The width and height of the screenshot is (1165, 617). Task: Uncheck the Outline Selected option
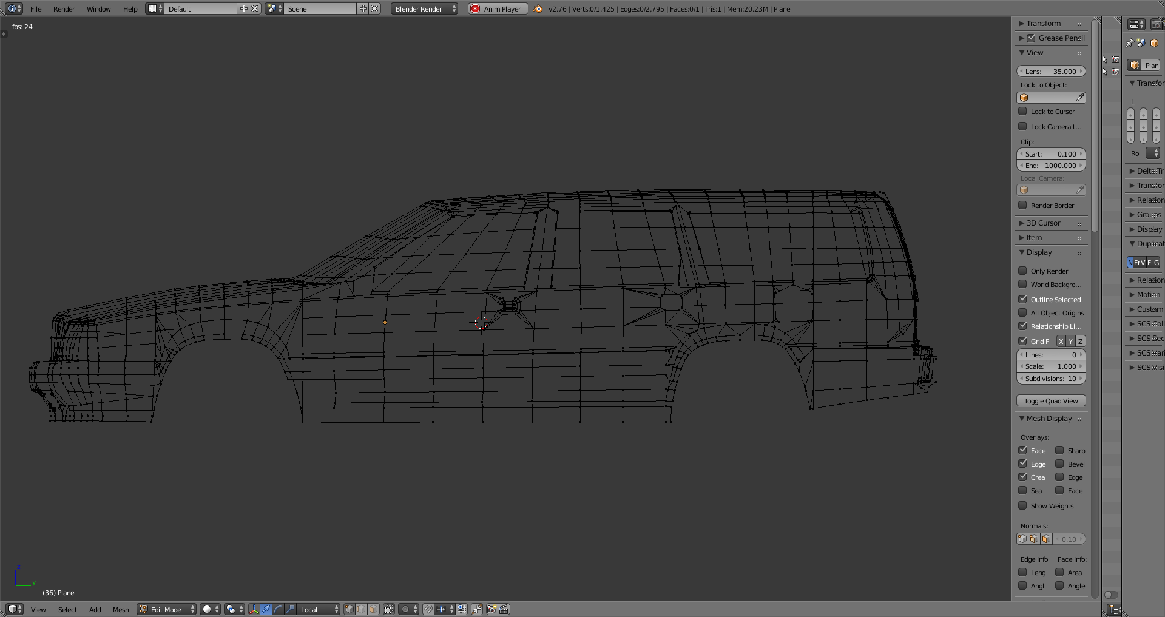pos(1023,299)
